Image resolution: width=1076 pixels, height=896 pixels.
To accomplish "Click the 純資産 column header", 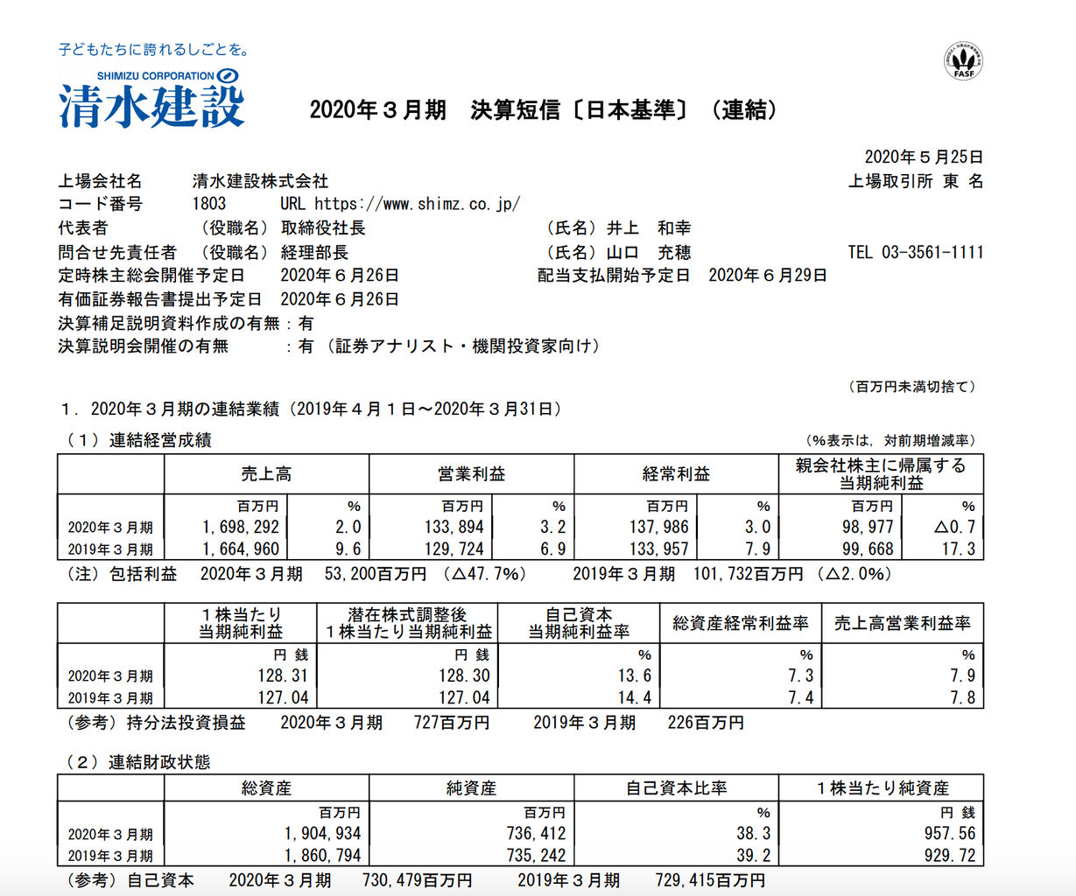I will tap(471, 788).
